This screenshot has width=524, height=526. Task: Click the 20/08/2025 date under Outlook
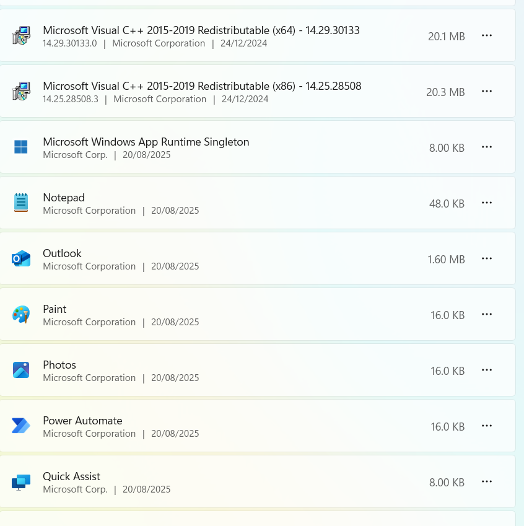175,266
